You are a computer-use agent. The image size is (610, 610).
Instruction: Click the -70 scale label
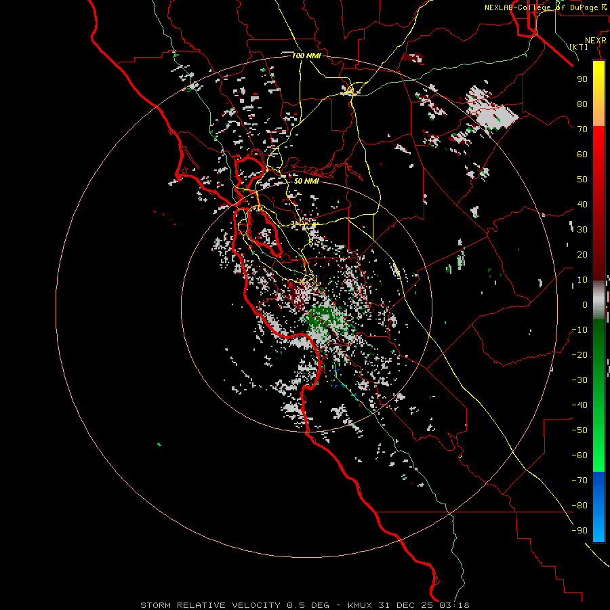579,481
